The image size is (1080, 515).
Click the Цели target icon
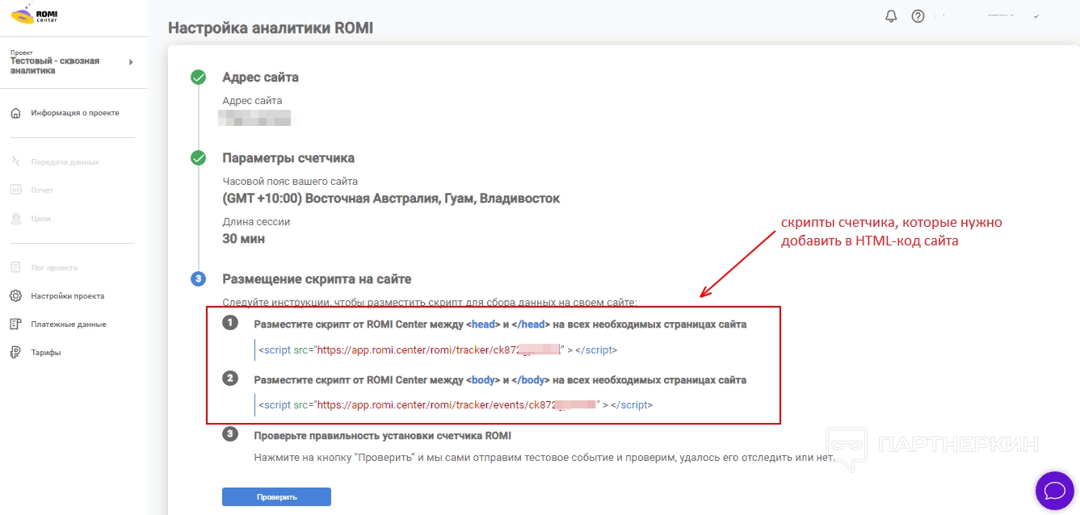[15, 219]
